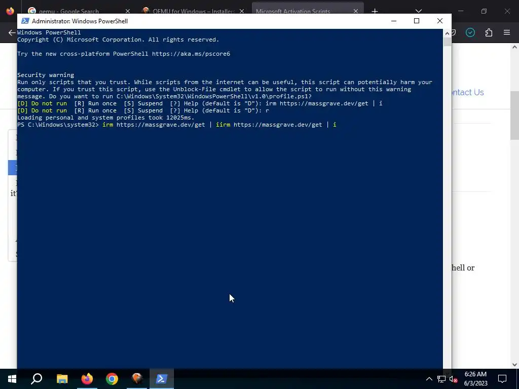The image size is (519, 389).
Task: Click 'Loading personal and system profiles' line
Action: tap(105, 118)
